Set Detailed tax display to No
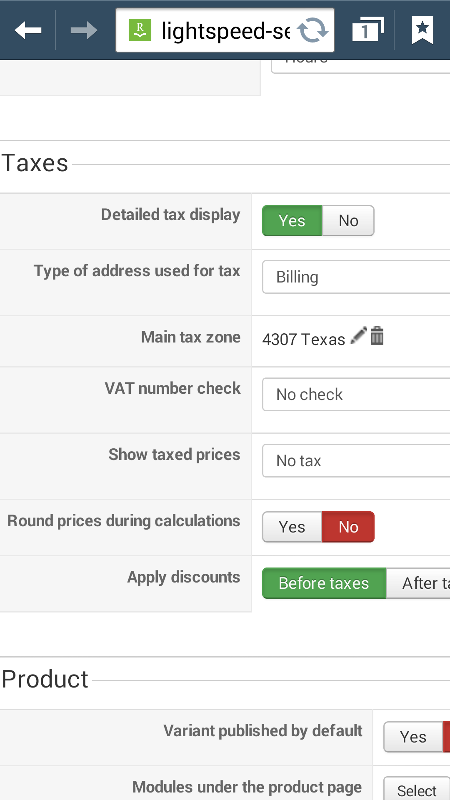The width and height of the screenshot is (450, 800). pyautogui.click(x=348, y=221)
